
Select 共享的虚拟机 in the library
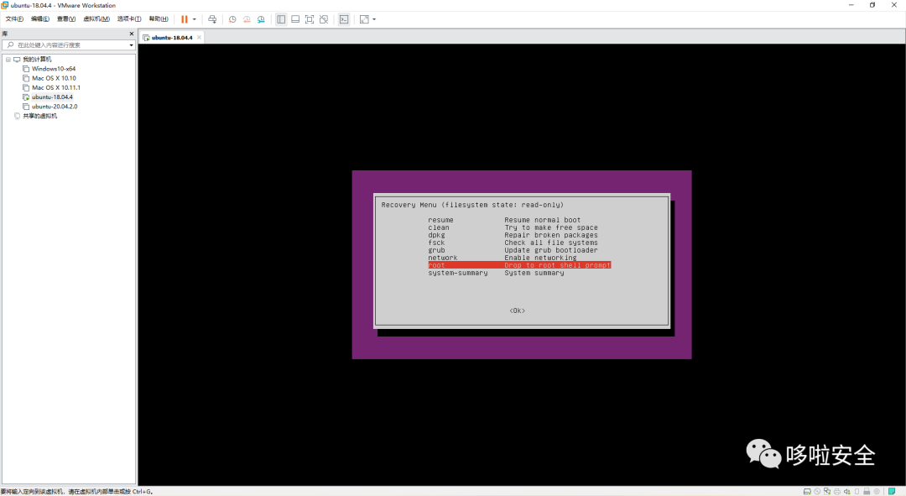pos(40,116)
